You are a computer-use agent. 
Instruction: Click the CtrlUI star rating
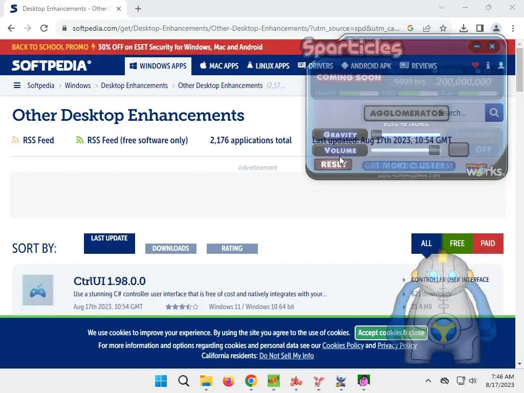[x=182, y=307]
